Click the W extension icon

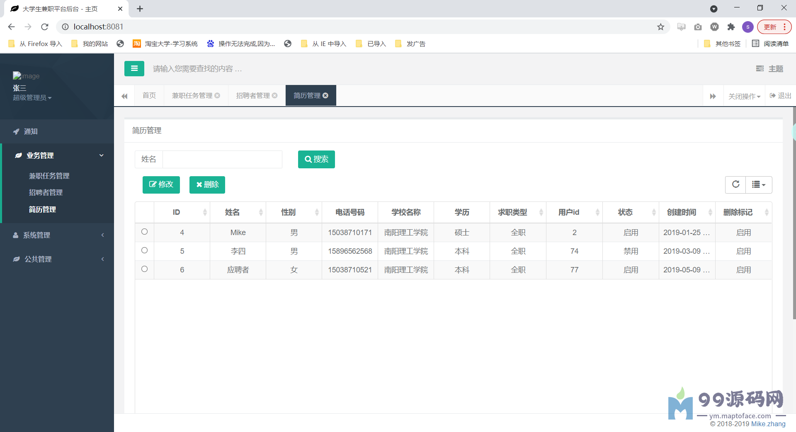tap(714, 27)
